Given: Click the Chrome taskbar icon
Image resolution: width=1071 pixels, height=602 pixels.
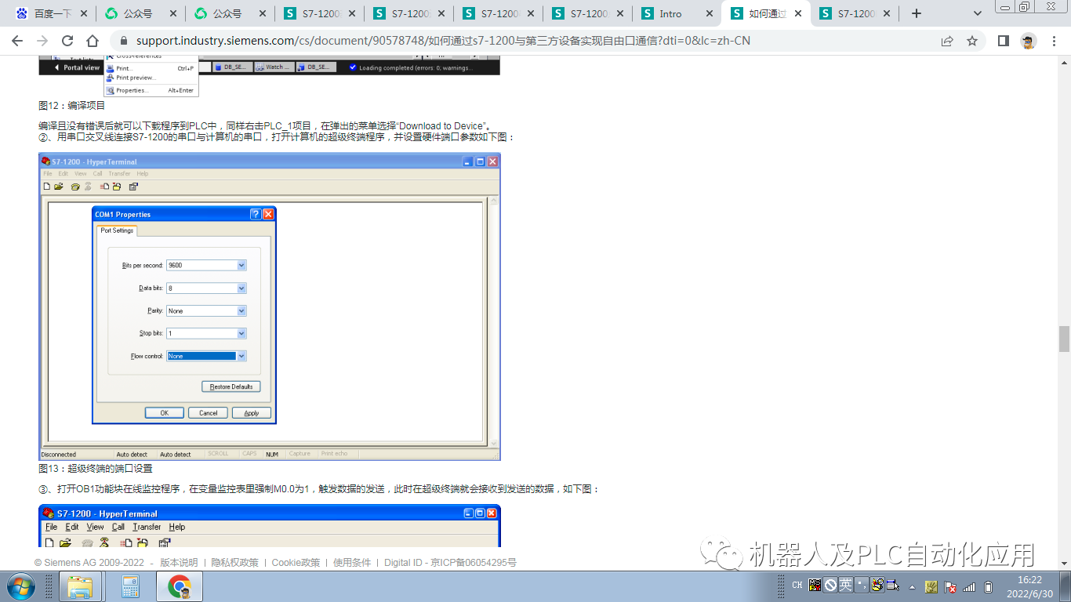Looking at the screenshot, I should 180,586.
